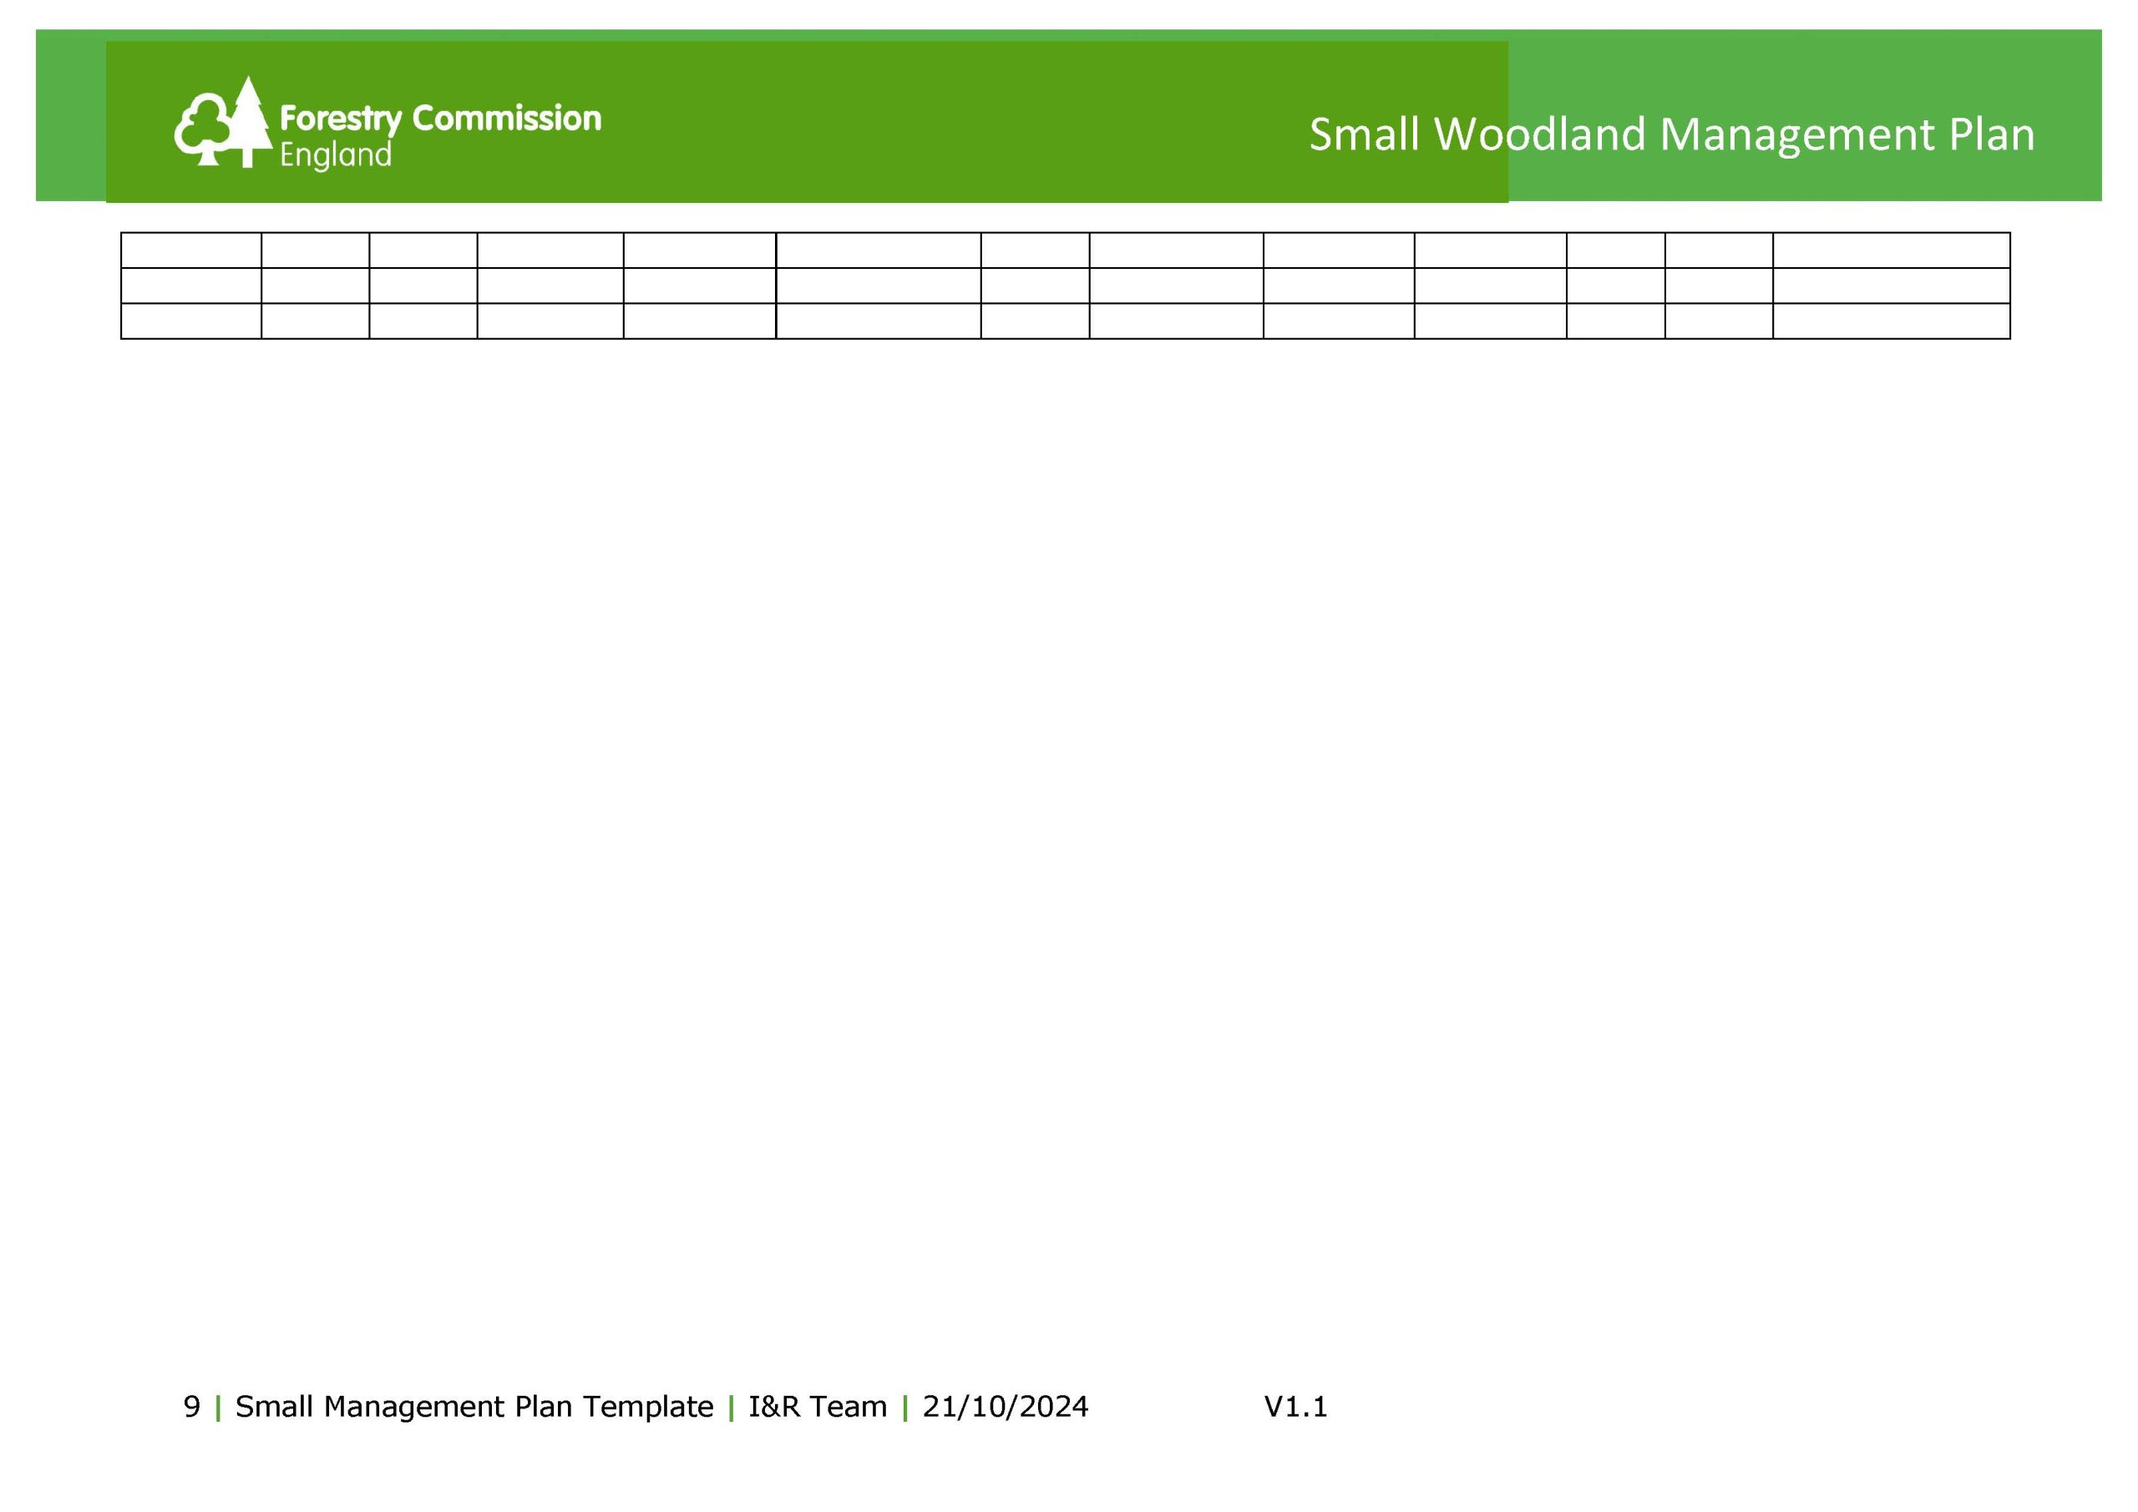The image size is (2138, 1512).
Task: Click 'Small Management Plan Template' footer text
Action: coord(474,1407)
